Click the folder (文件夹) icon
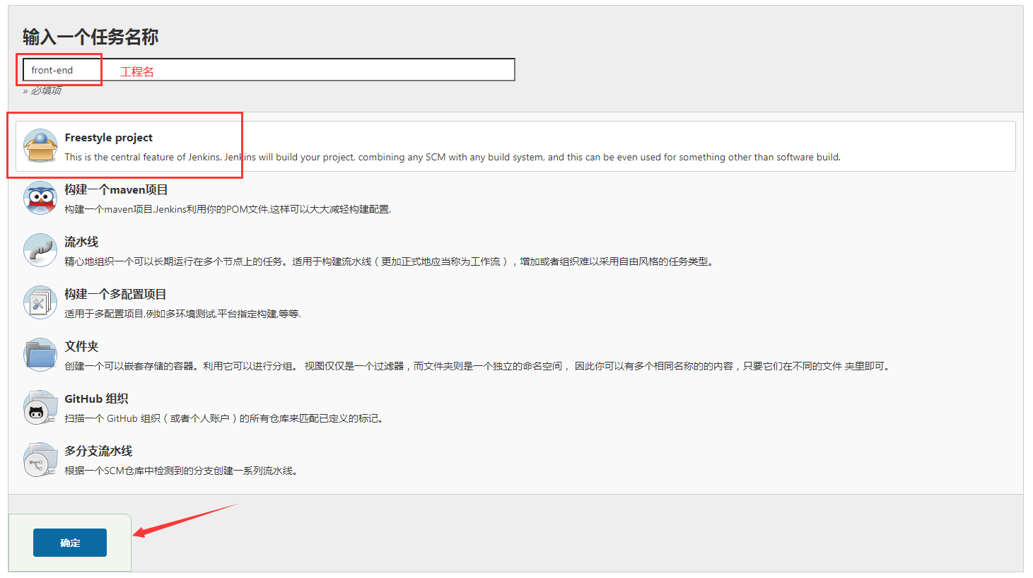This screenshot has width=1033, height=578. [x=40, y=355]
